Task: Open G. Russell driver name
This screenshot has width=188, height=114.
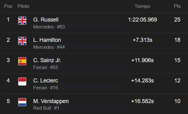Action: [x=46, y=20]
